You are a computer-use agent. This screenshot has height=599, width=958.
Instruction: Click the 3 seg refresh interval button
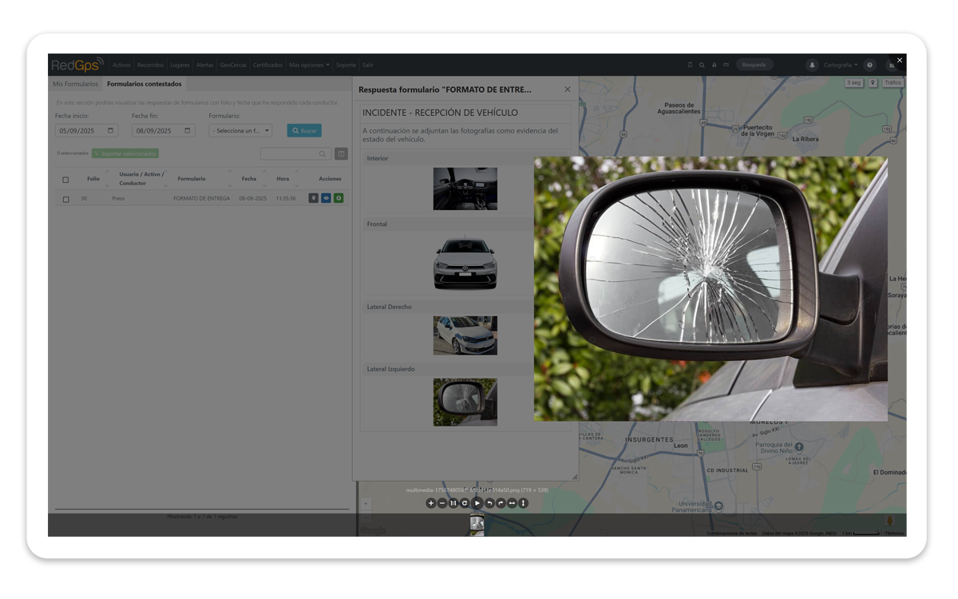[854, 82]
